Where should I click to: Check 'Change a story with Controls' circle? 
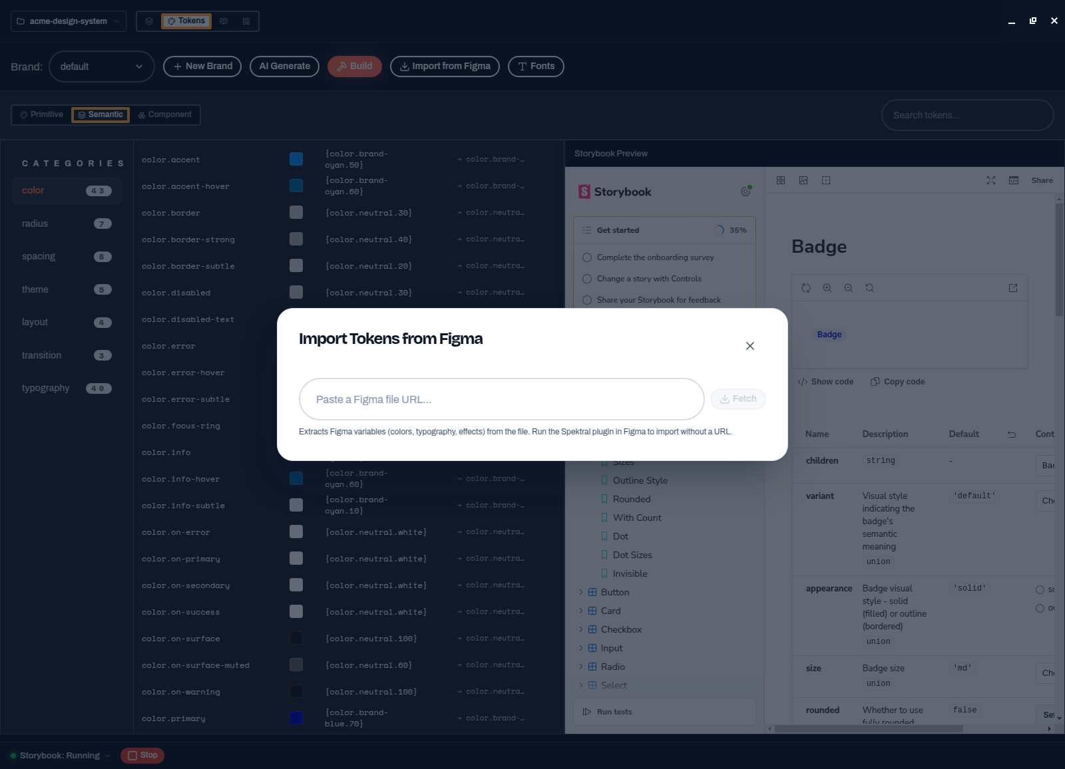point(587,279)
